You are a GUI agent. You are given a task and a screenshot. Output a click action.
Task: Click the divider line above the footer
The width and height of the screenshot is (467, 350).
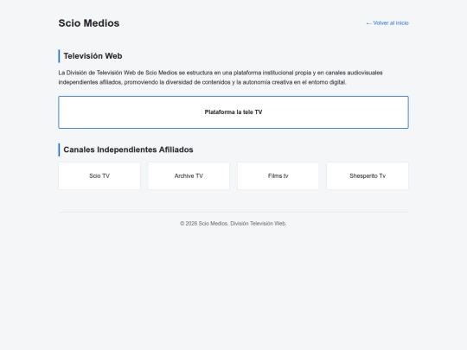coord(233,213)
